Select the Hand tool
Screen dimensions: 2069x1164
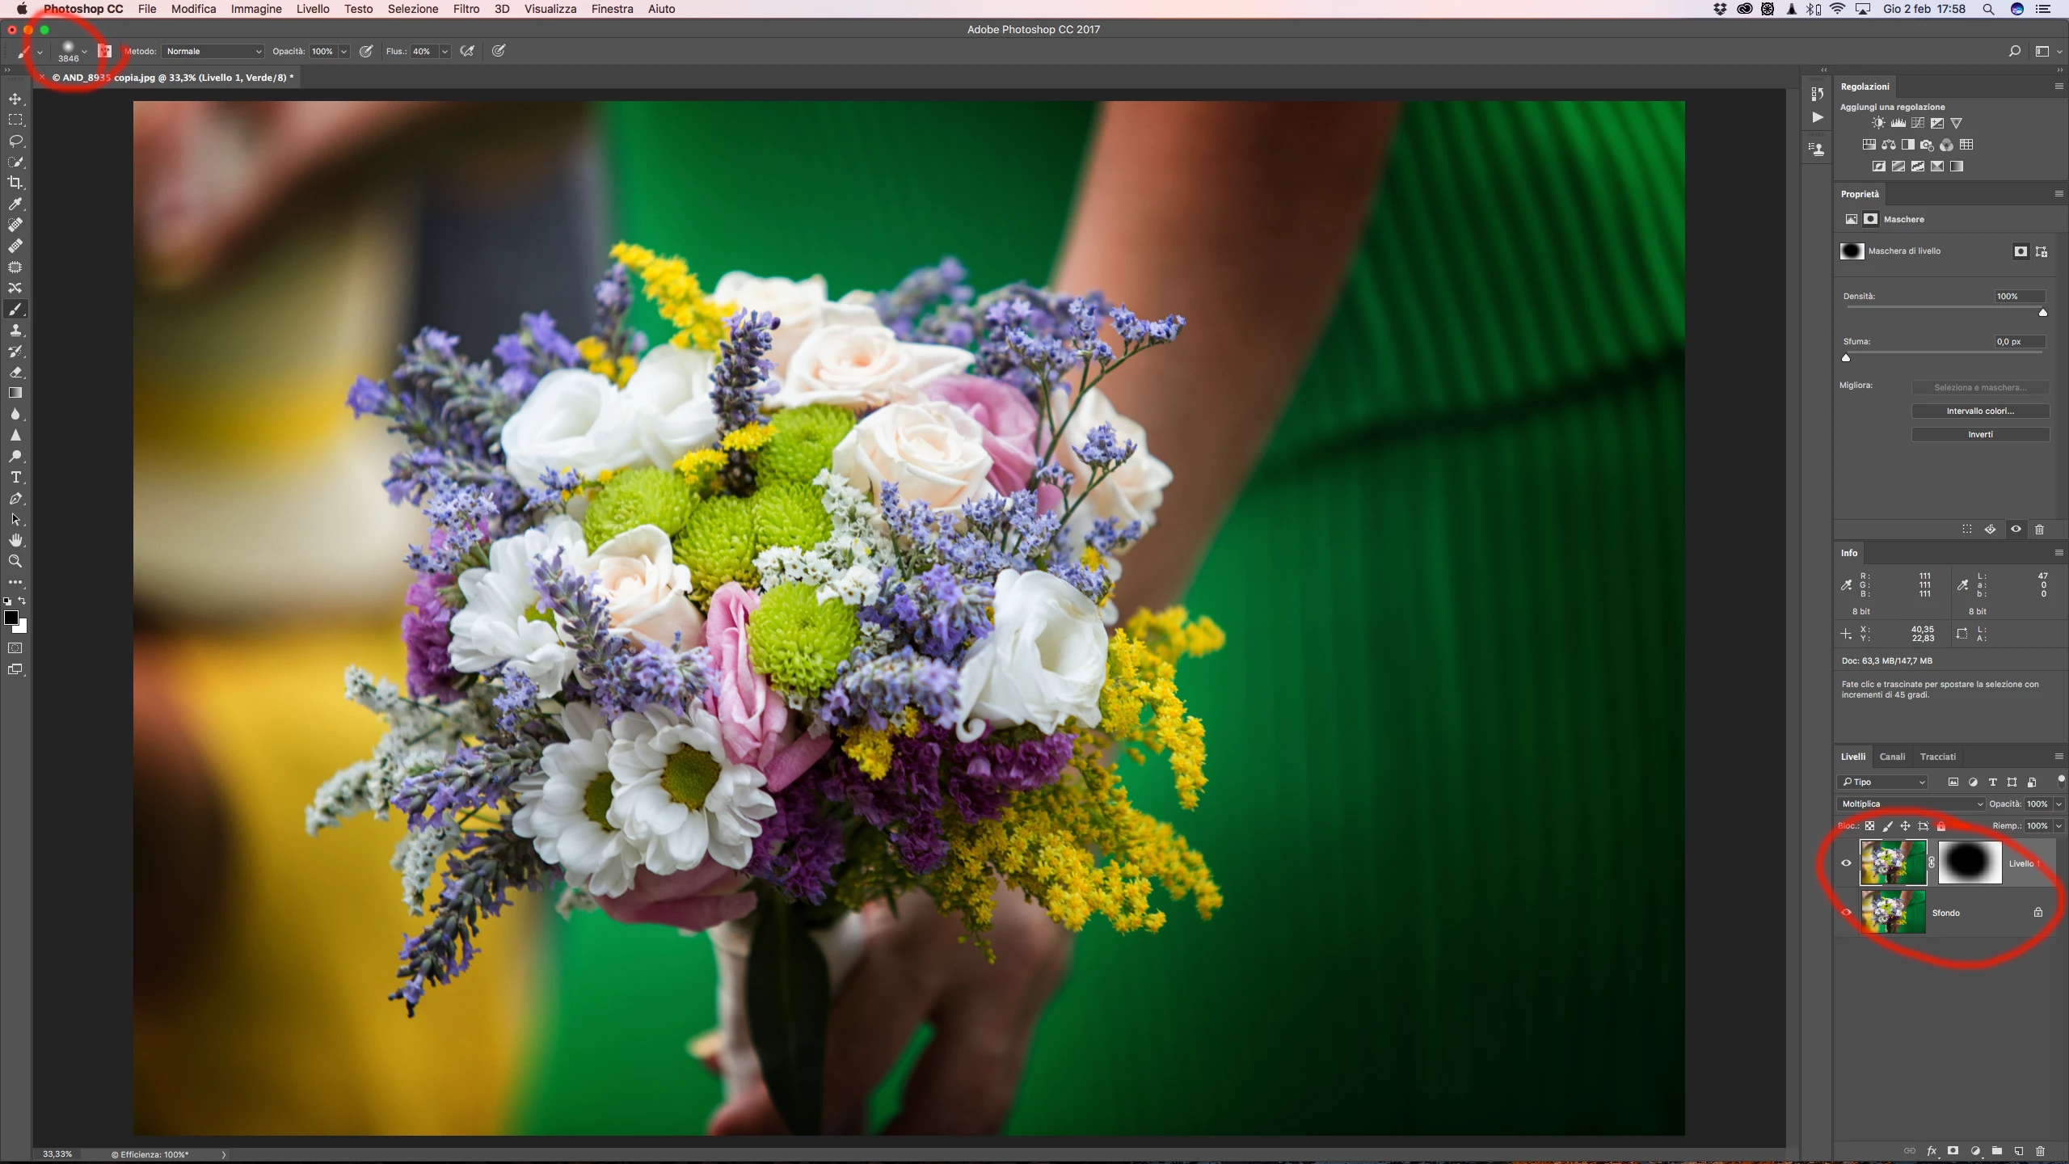15,540
